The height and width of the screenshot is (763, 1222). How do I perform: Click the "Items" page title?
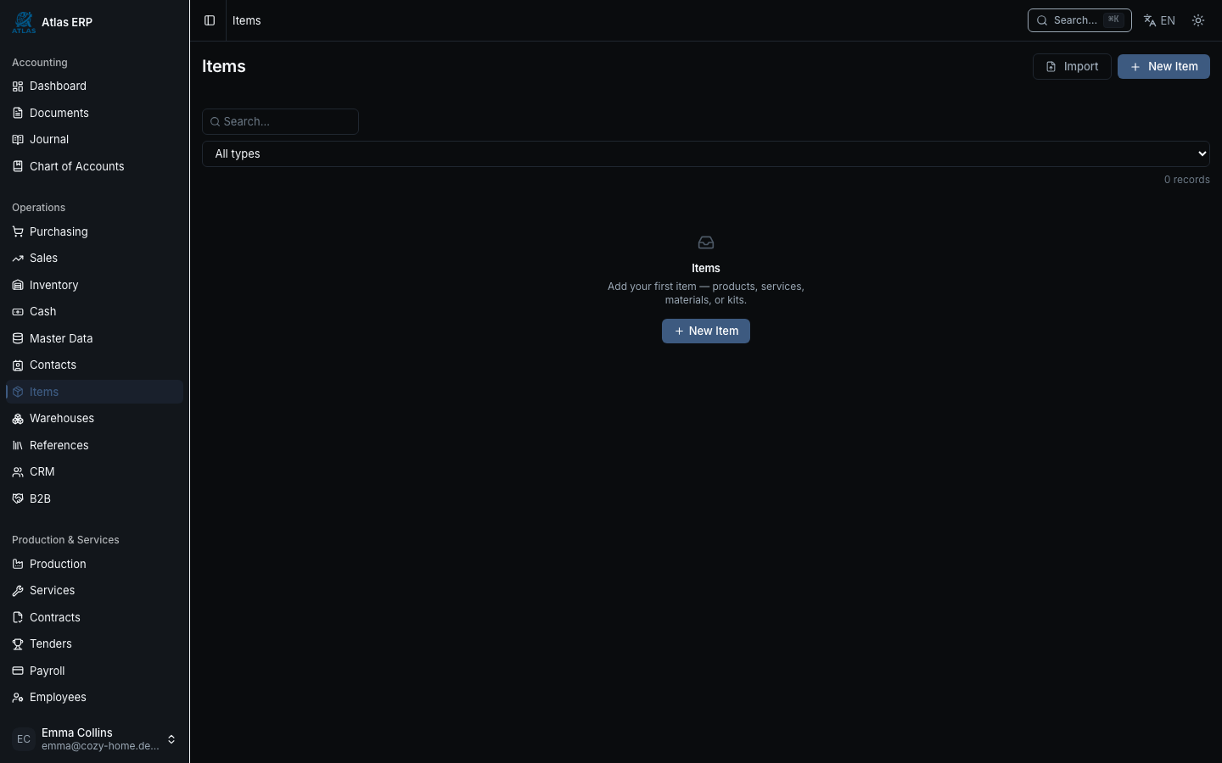point(224,67)
